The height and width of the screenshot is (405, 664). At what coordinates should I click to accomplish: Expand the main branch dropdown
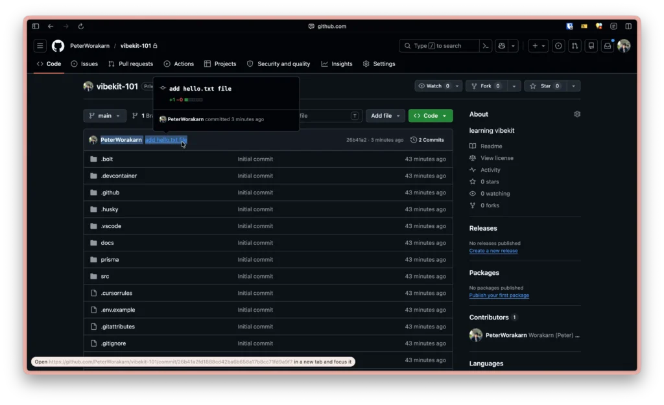tap(104, 115)
